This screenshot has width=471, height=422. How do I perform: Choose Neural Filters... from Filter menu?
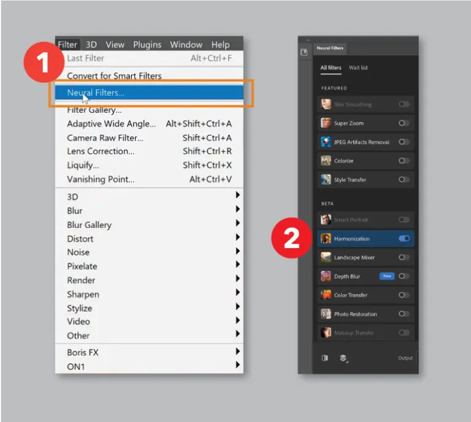coord(149,92)
